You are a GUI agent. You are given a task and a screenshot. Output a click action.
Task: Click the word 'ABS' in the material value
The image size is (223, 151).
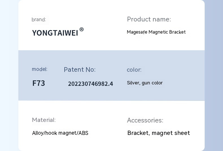click(x=83, y=133)
